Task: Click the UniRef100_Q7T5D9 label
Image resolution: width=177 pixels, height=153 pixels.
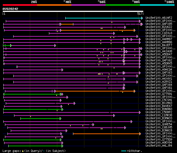Action: point(159,140)
